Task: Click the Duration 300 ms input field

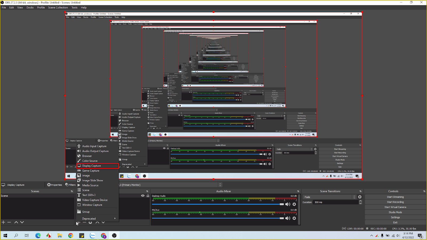Action: (x=336, y=202)
